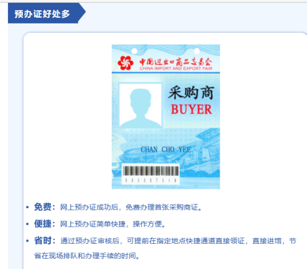
Task: Click the red Canton Fair flower logo
Action: [125, 63]
